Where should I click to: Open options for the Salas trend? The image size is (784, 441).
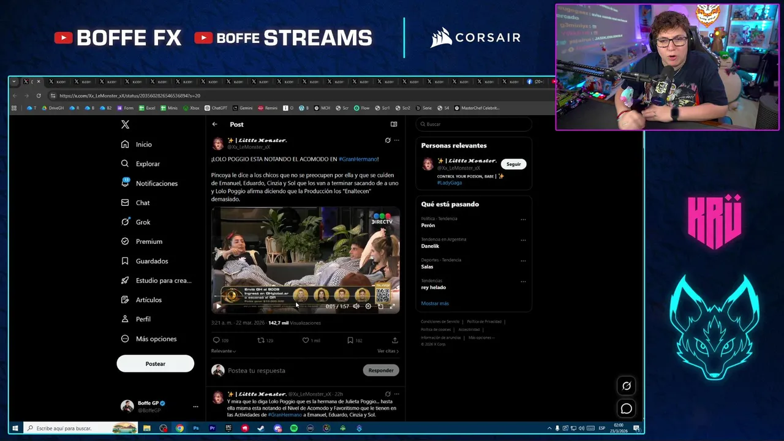pos(523,261)
